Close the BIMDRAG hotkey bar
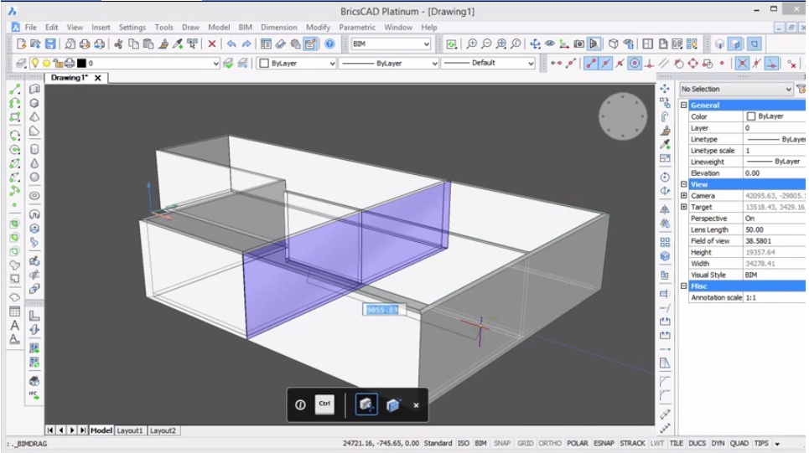The width and height of the screenshot is (809, 453). 416,405
